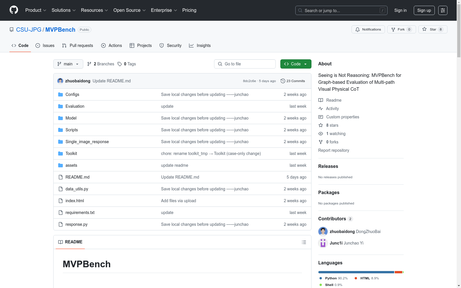Expand the Enterprise menu
461x288 pixels.
tap(164, 10)
